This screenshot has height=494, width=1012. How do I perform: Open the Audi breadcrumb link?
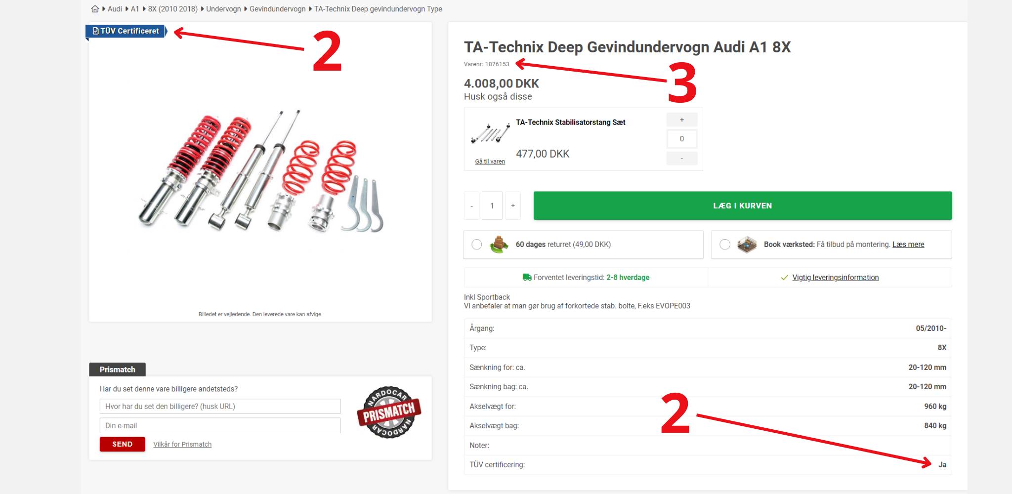115,9
